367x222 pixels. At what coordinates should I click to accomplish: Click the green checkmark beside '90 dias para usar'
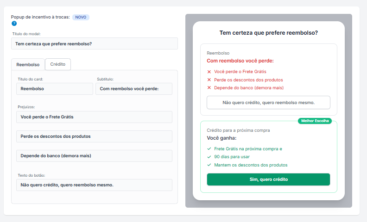209,157
